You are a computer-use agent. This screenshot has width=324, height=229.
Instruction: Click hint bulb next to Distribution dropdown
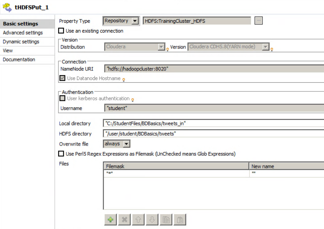click(168, 49)
